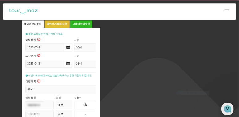Open the chatbot assistant icon
239x117 pixels.
[x=228, y=109]
